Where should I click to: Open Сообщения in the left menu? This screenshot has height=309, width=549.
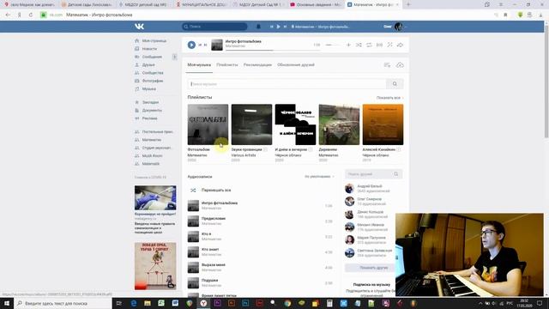click(152, 57)
